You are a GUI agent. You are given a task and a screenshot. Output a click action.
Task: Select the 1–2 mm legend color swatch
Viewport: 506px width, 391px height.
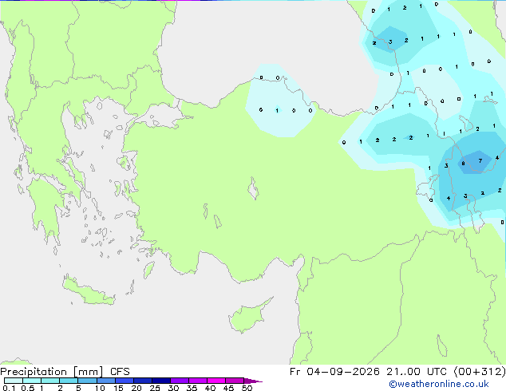click(x=50, y=381)
